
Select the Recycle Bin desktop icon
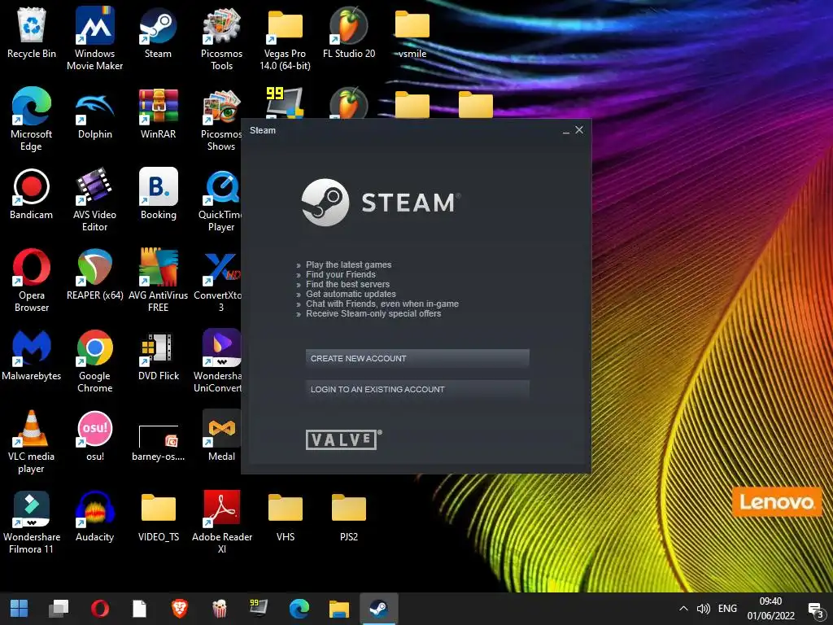click(32, 33)
